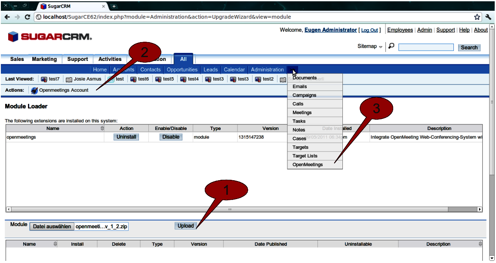Open the Employees link
Viewport: 496px width, 263px height.
coord(400,30)
